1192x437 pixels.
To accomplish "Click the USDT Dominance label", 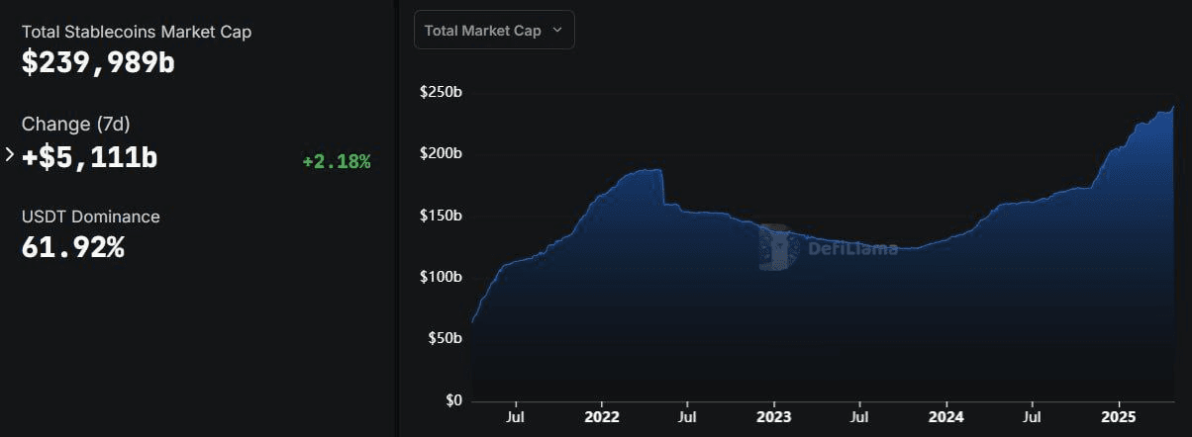I will point(90,217).
